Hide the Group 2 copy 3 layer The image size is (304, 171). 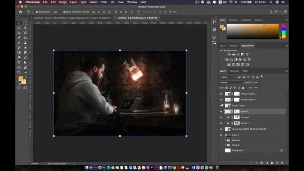pos(221,100)
